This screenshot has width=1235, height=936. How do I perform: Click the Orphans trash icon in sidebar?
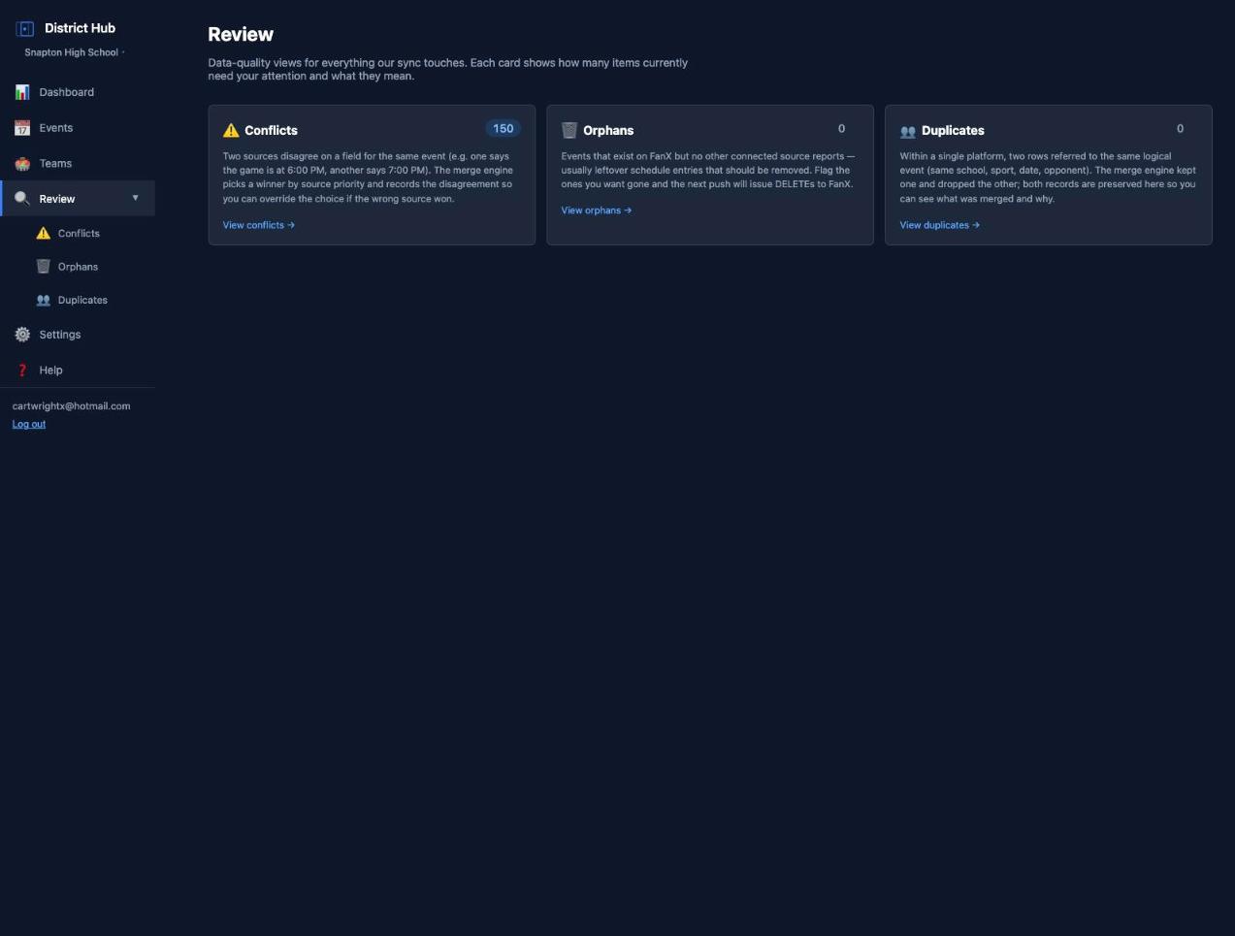point(44,267)
